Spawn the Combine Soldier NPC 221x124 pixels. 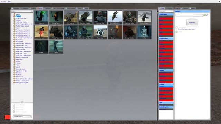(129, 18)
